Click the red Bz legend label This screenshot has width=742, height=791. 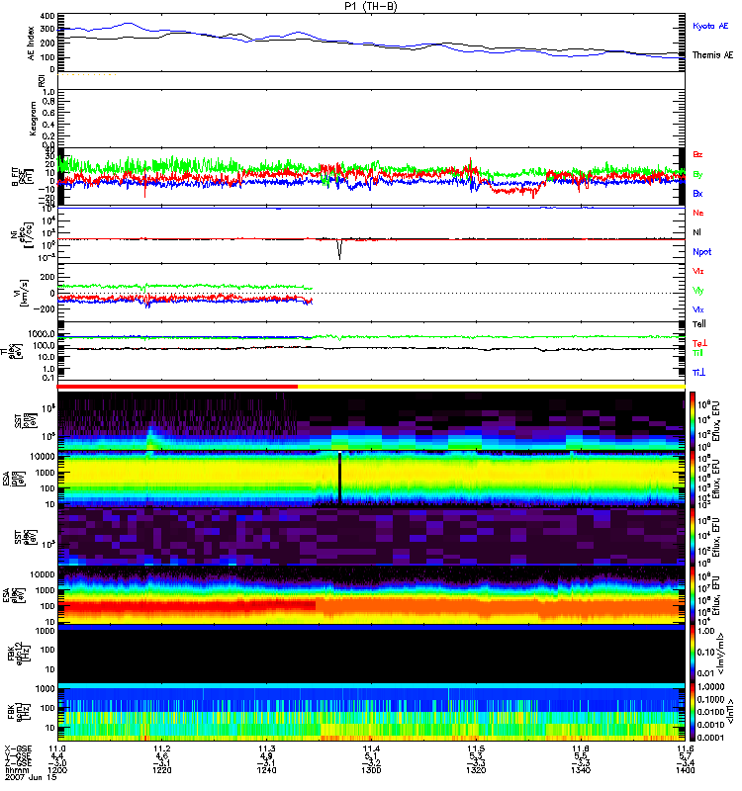point(697,154)
